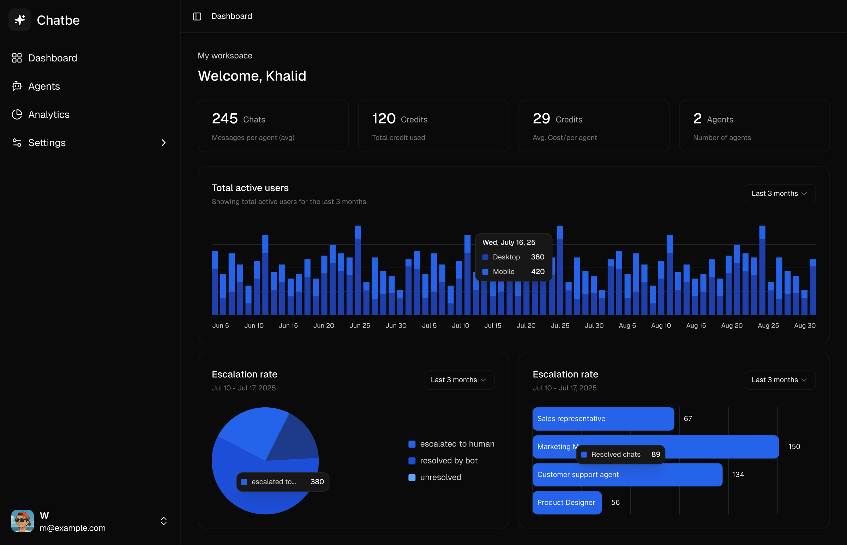The height and width of the screenshot is (545, 847).
Task: Open Settings in the sidebar menu
Action: coord(90,143)
